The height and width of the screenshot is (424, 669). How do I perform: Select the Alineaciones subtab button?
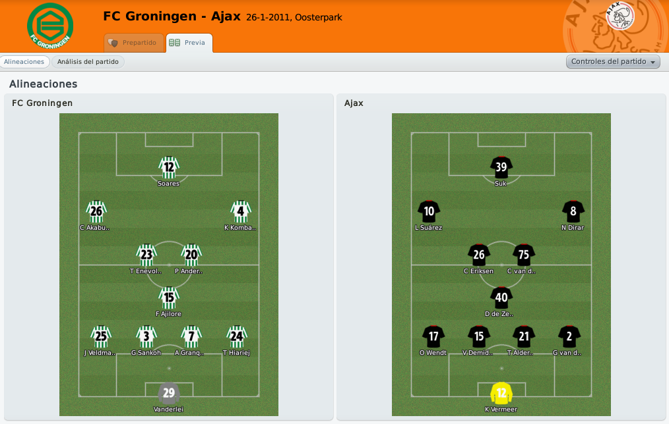point(24,62)
